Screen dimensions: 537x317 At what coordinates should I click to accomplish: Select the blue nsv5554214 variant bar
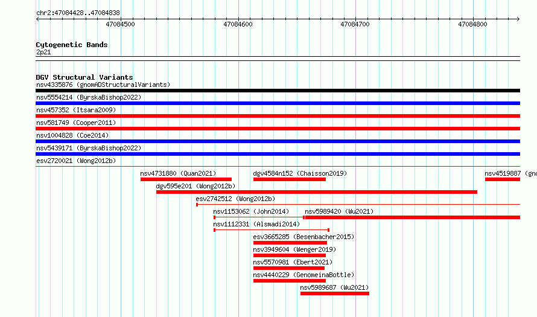[x=278, y=103]
